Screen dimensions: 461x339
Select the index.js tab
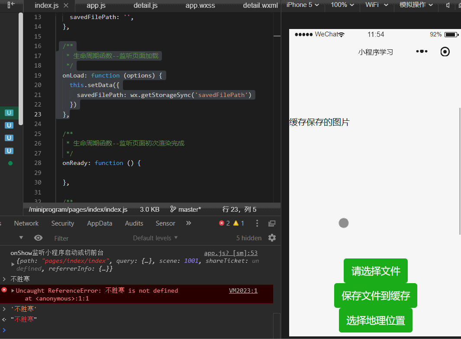(46, 5)
